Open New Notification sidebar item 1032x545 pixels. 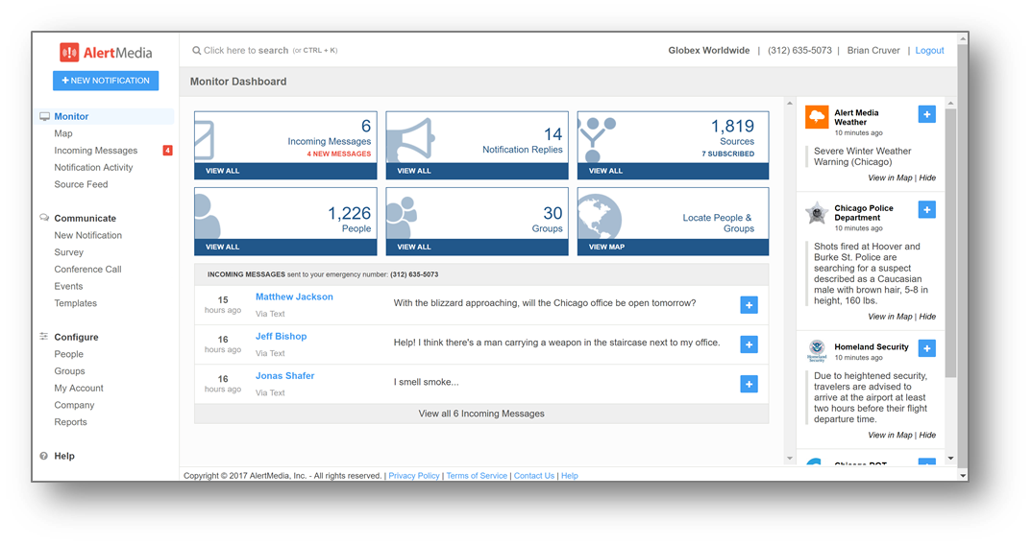pyautogui.click(x=88, y=235)
